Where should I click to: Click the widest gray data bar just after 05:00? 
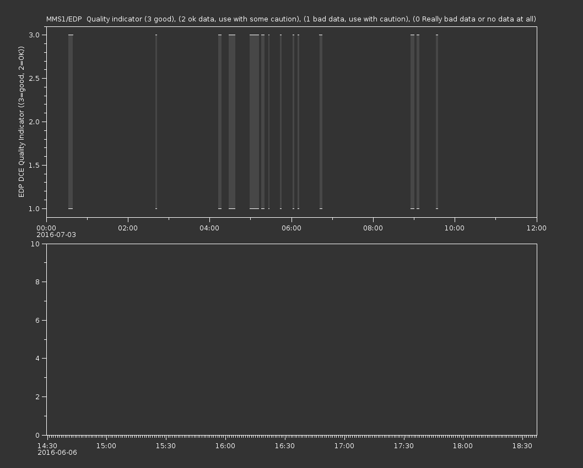[x=255, y=122]
